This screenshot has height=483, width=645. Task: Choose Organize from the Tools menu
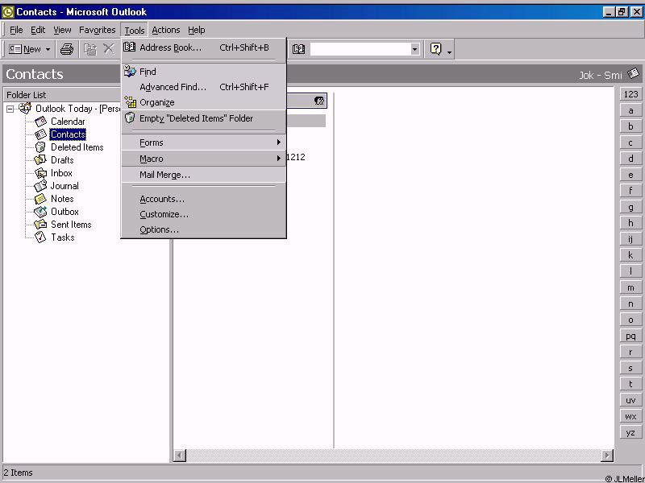point(204,102)
